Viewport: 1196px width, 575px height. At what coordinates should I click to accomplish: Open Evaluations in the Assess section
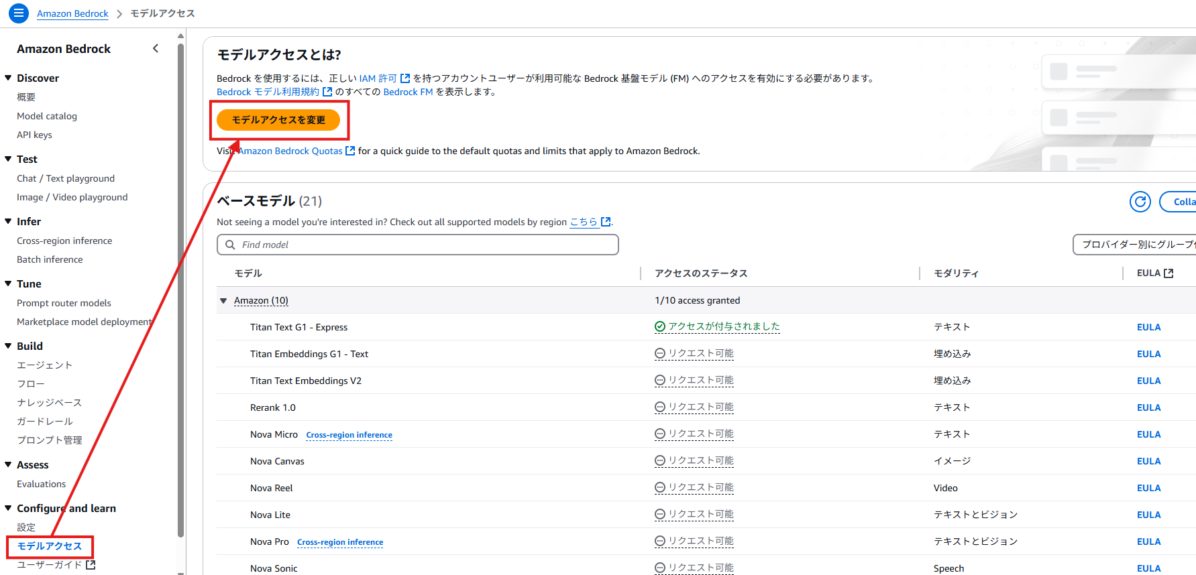(41, 484)
